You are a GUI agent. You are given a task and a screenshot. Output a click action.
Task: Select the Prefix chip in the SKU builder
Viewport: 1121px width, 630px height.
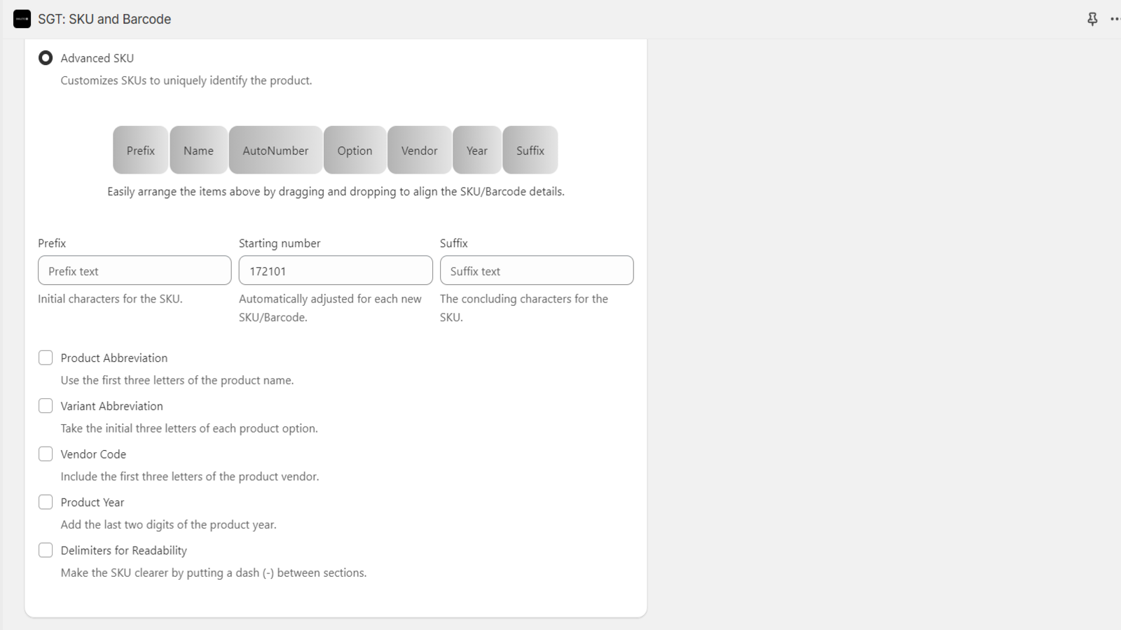(x=140, y=150)
